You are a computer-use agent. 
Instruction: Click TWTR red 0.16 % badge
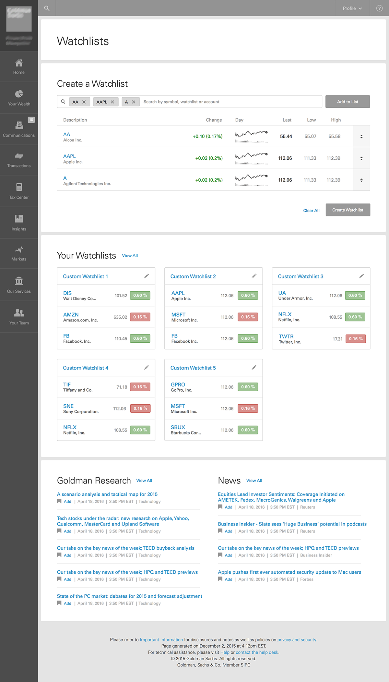point(356,339)
